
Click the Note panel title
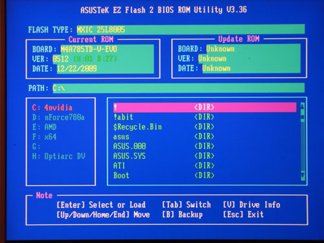click(x=44, y=195)
